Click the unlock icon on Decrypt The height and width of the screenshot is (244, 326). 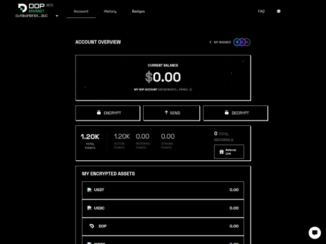point(226,112)
